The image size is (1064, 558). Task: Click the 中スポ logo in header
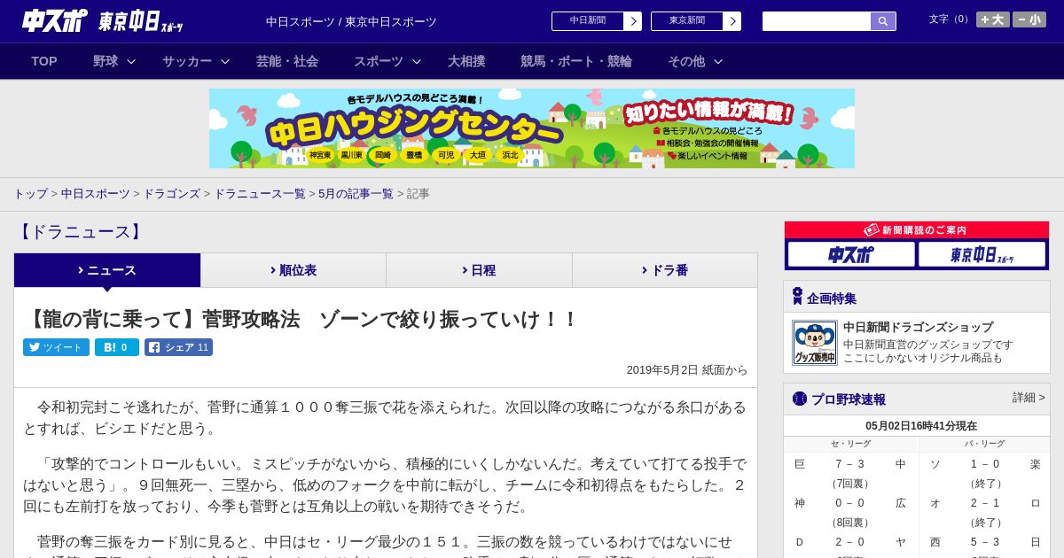pos(55,20)
